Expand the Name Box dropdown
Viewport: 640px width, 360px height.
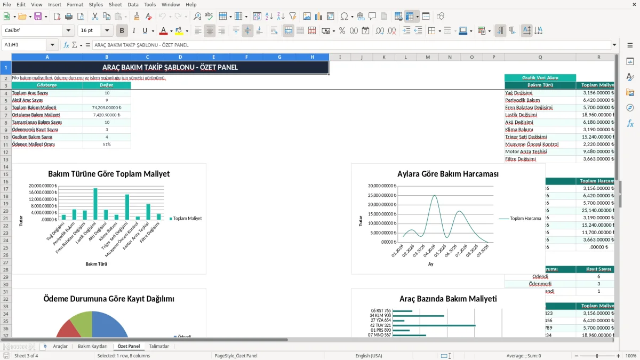[x=52, y=45]
